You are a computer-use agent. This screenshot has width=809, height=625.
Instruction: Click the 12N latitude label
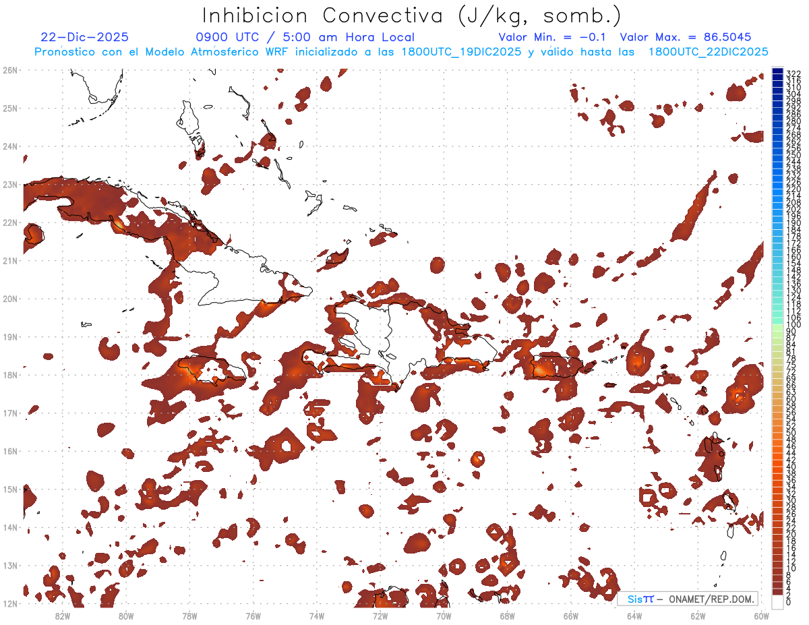(x=10, y=603)
